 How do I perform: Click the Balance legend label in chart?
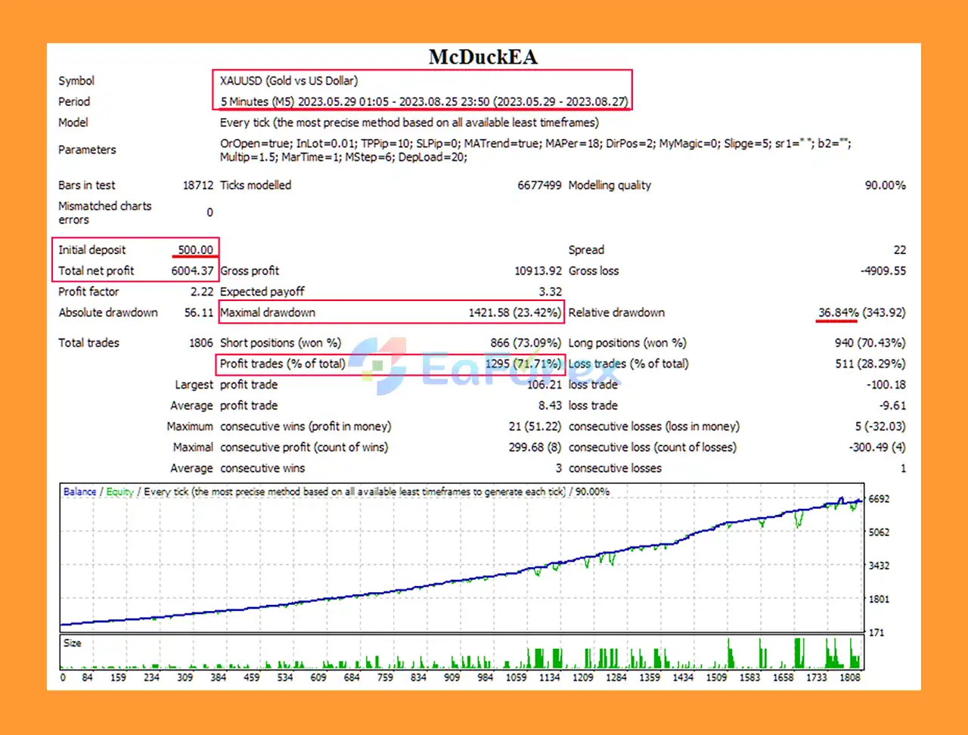tap(79, 492)
